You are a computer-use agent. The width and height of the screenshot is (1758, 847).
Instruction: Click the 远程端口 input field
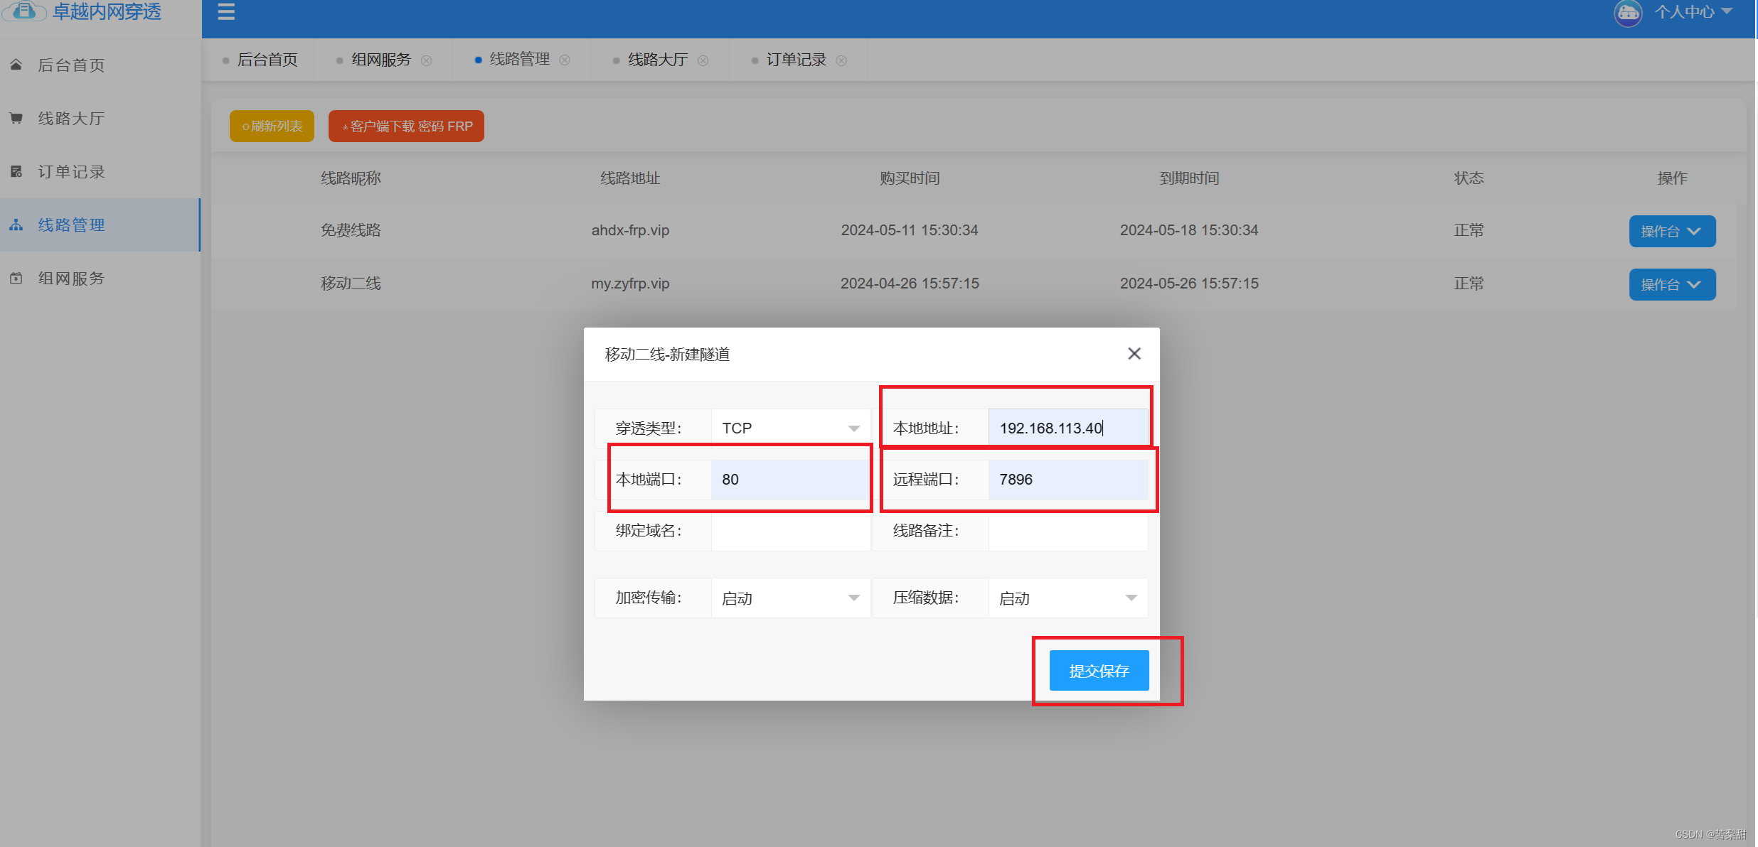tap(1068, 479)
